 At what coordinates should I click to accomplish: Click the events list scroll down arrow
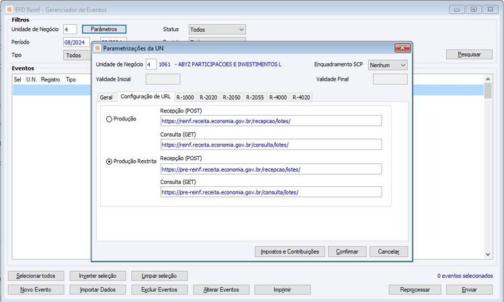click(x=488, y=254)
